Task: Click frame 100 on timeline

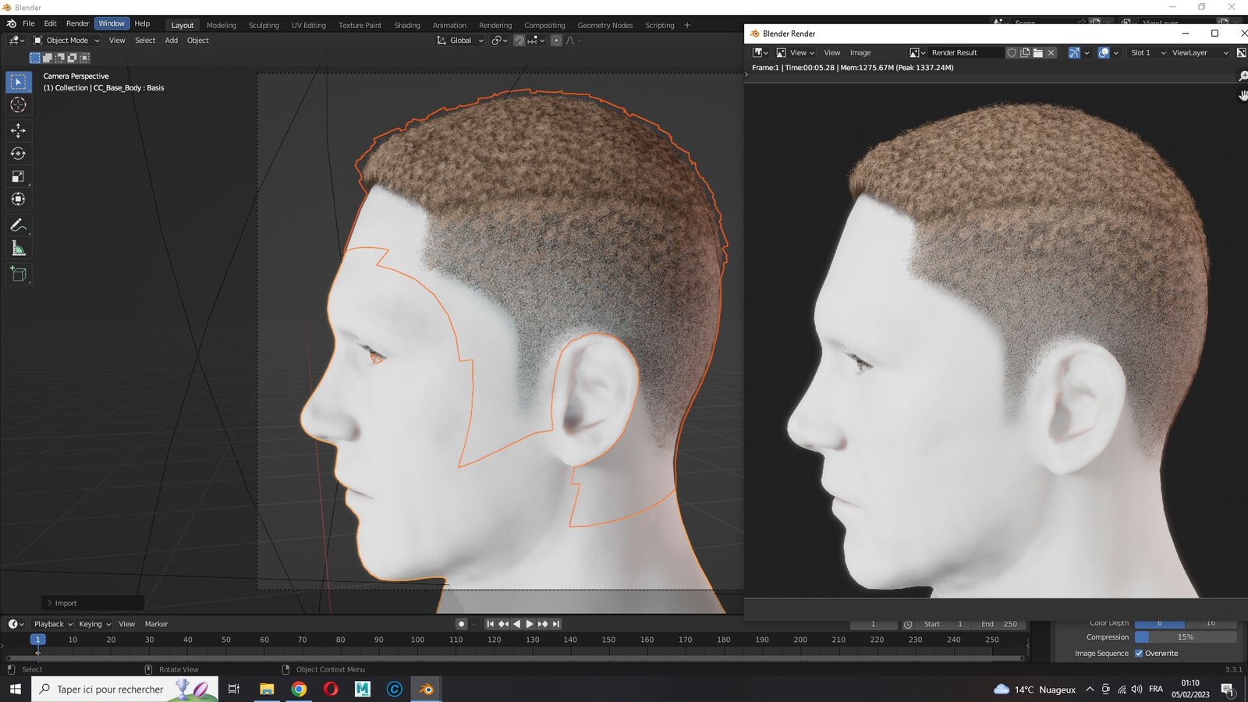Action: click(x=417, y=640)
